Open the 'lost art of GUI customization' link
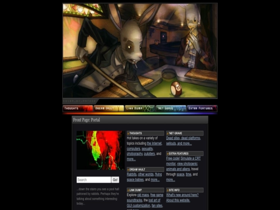This screenshot has width=280, height=210. (x=138, y=205)
